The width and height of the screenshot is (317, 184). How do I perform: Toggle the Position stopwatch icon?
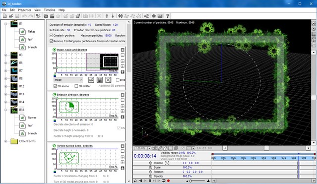click(150, 163)
